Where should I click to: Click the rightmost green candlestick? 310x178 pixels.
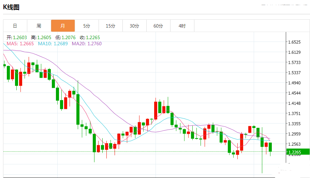(270, 147)
